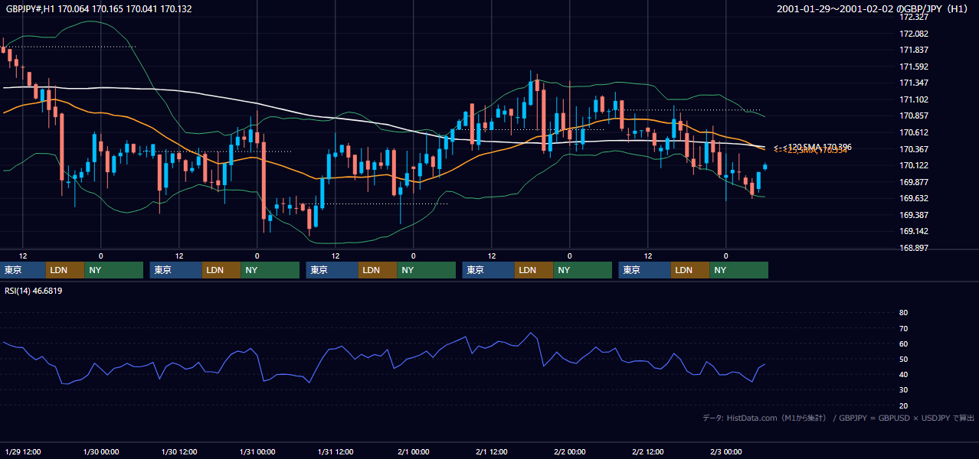Click the 169.142 price scale label
This screenshot has height=459, width=979.
point(915,231)
